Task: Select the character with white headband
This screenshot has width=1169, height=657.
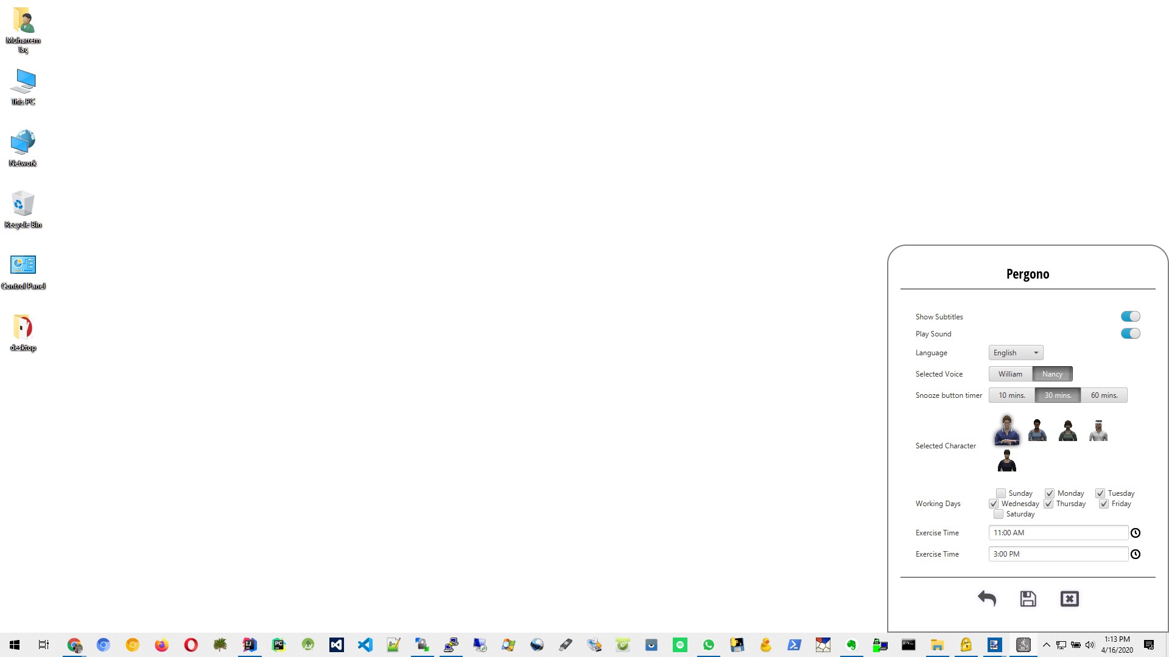Action: pos(1098,430)
